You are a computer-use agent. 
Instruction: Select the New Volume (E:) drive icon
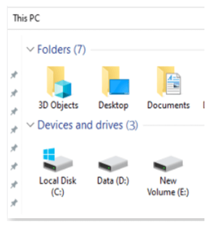(168, 164)
